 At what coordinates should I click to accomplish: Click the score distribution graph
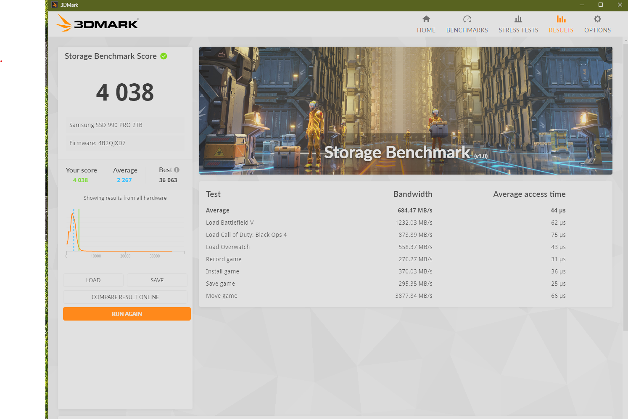pos(125,231)
